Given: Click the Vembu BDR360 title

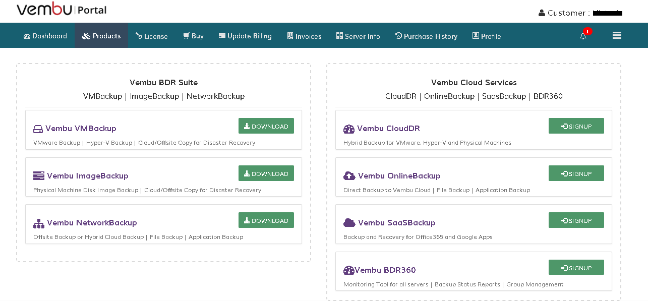Looking at the screenshot, I should (x=385, y=270).
